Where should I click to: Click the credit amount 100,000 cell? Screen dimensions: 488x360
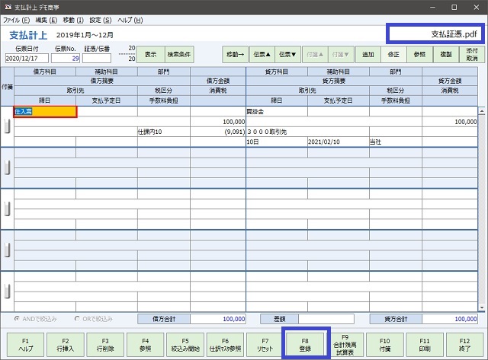tap(450, 122)
